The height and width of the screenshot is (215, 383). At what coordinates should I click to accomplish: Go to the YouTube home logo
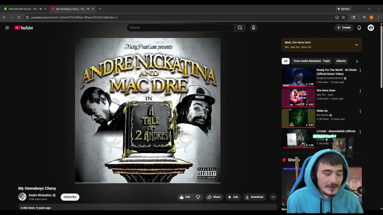pyautogui.click(x=24, y=28)
